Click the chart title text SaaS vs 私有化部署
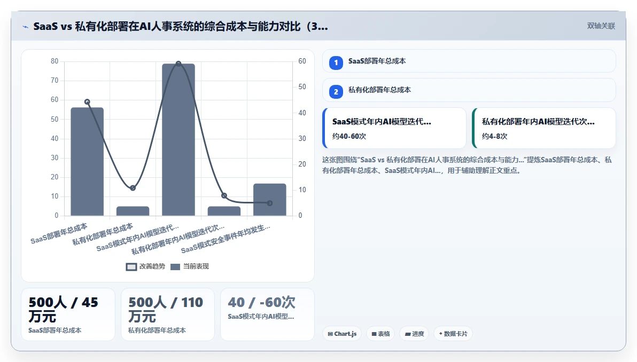This screenshot has height=362, width=637. [181, 26]
